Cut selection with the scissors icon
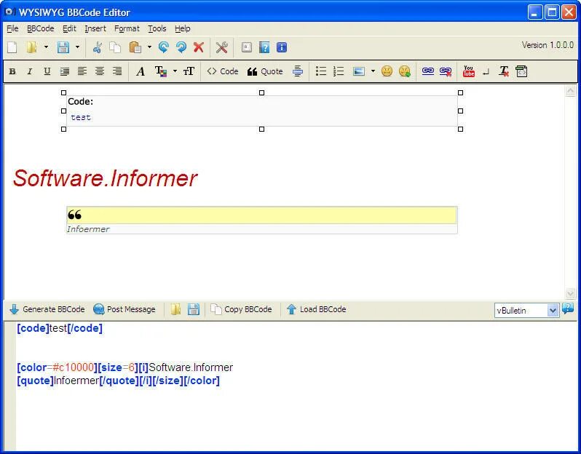This screenshot has height=454, width=581. (x=98, y=47)
